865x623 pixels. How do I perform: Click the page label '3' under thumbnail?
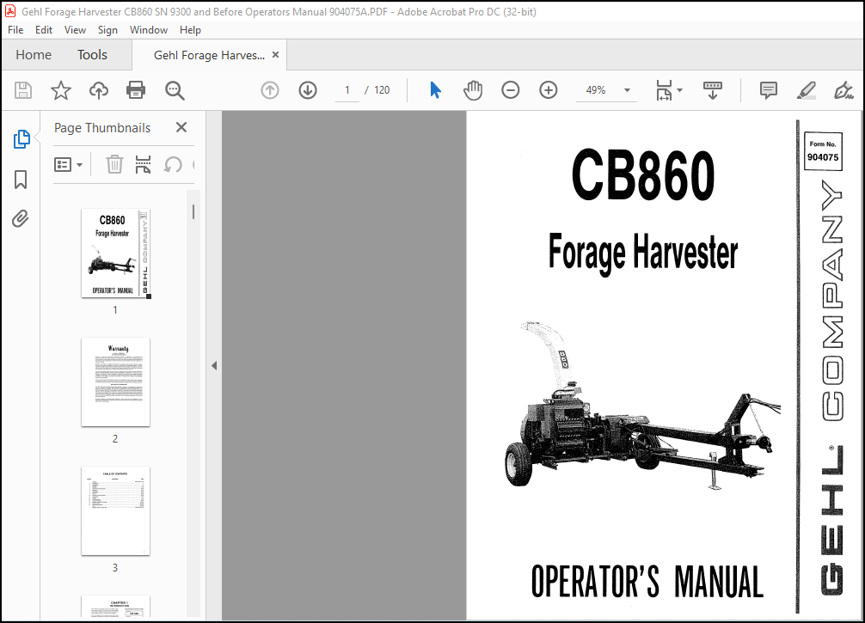click(115, 567)
